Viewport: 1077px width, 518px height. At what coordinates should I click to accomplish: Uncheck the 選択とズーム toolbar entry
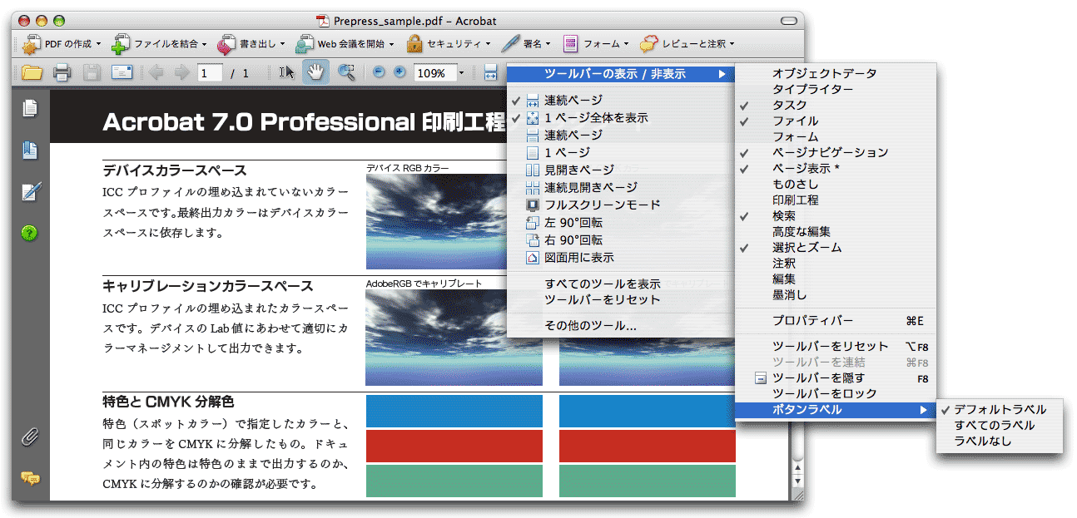click(836, 247)
